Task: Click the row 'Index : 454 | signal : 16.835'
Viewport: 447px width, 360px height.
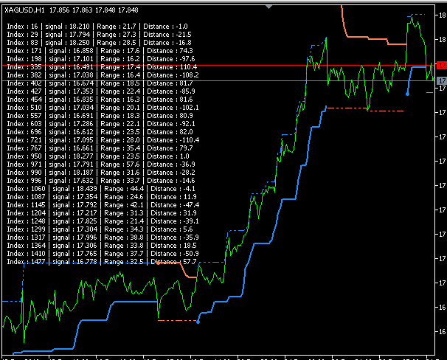Action: click(x=100, y=100)
